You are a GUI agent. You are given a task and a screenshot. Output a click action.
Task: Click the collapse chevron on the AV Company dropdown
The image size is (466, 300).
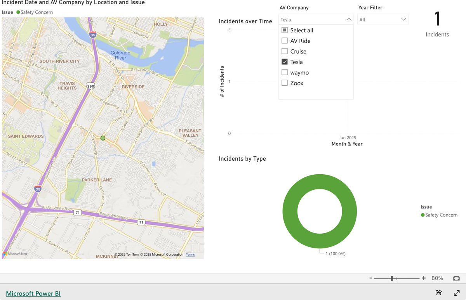click(x=349, y=19)
